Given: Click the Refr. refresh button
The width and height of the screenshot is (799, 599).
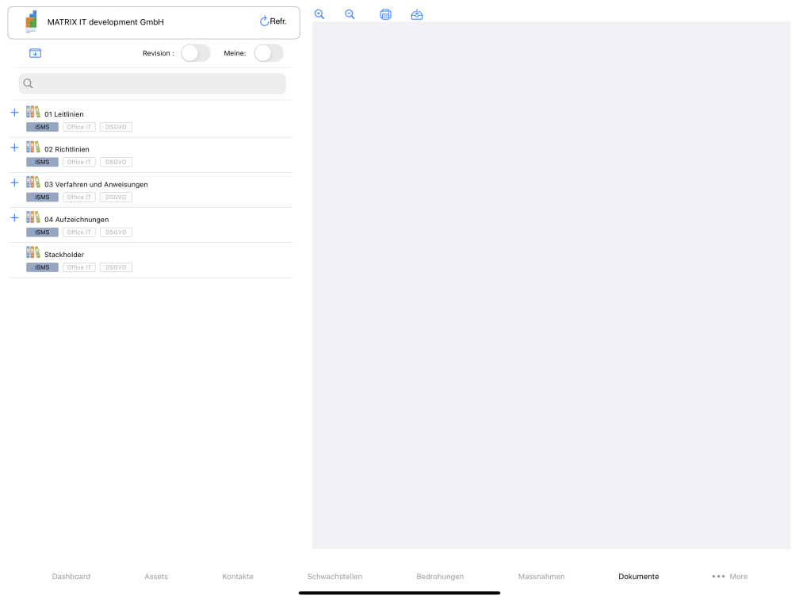Looking at the screenshot, I should [273, 21].
